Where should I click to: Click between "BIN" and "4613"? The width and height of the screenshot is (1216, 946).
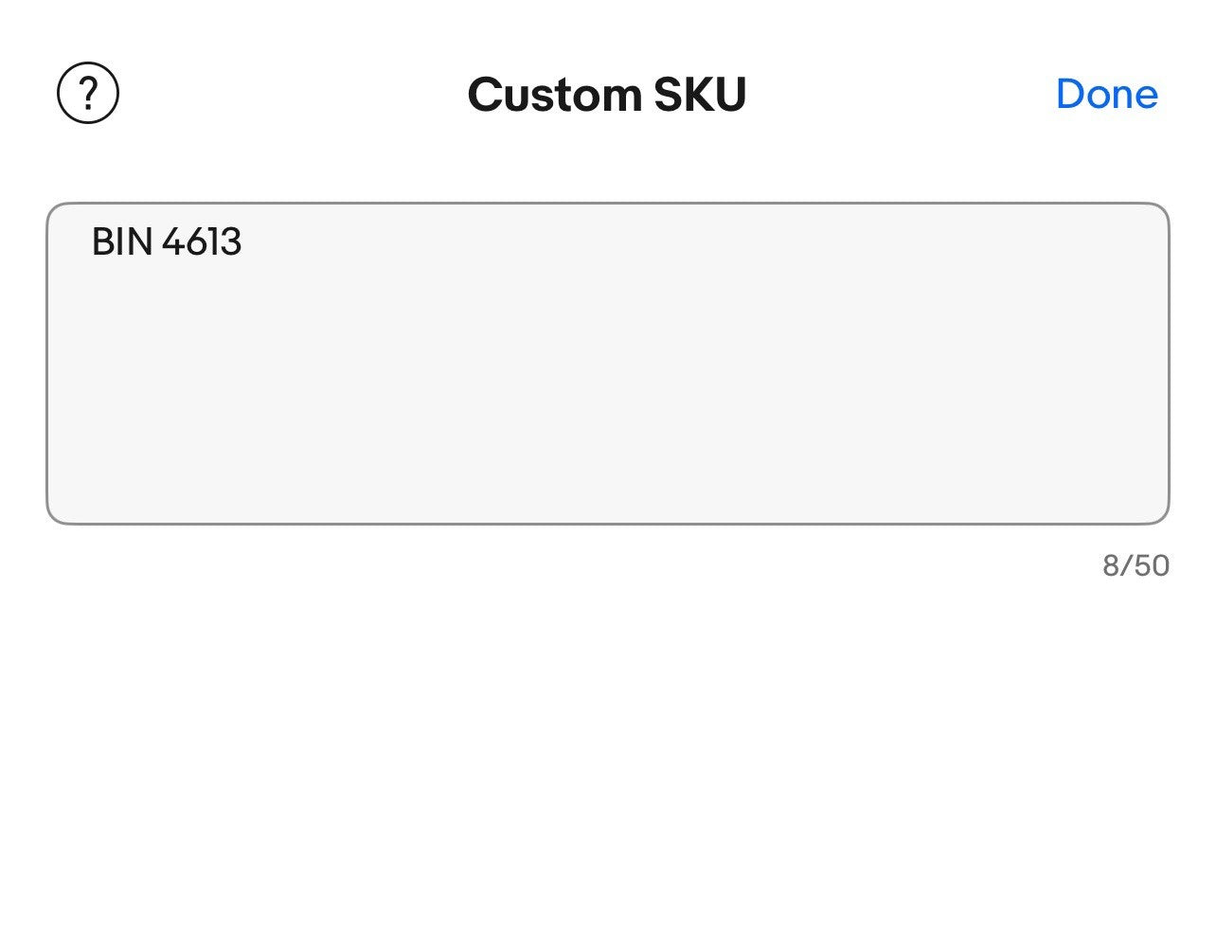click(x=157, y=242)
